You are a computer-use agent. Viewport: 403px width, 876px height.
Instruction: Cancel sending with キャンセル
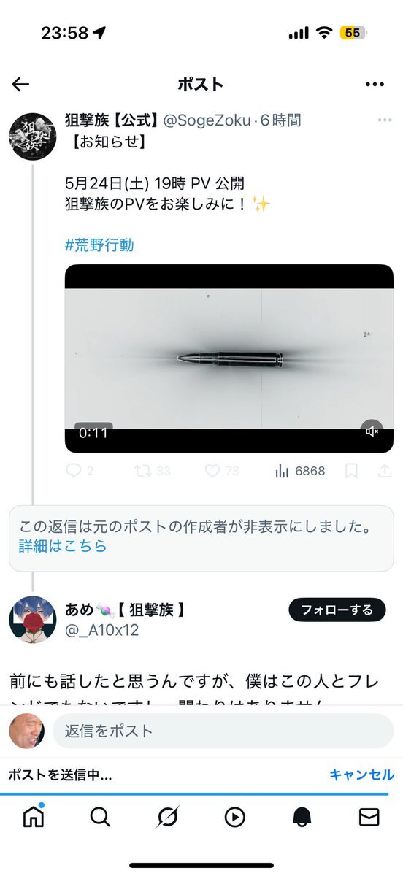[361, 775]
